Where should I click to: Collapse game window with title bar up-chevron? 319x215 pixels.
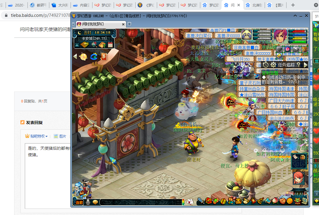[295, 16]
